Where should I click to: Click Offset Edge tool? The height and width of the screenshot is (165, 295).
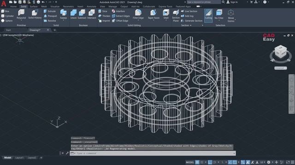point(120,21)
